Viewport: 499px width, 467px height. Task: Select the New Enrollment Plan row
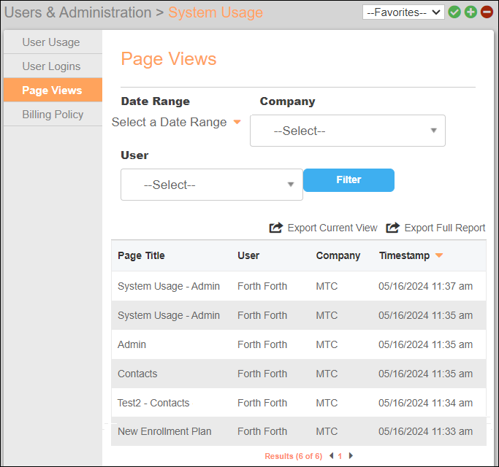tap(164, 431)
